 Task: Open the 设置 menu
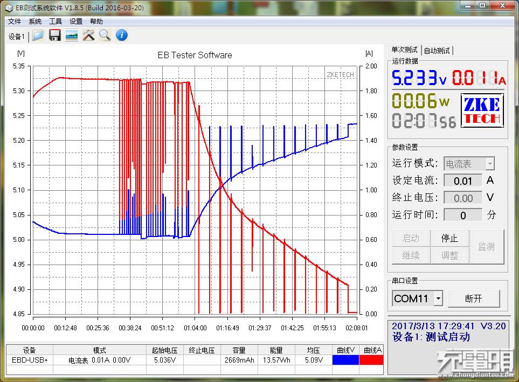coord(76,22)
